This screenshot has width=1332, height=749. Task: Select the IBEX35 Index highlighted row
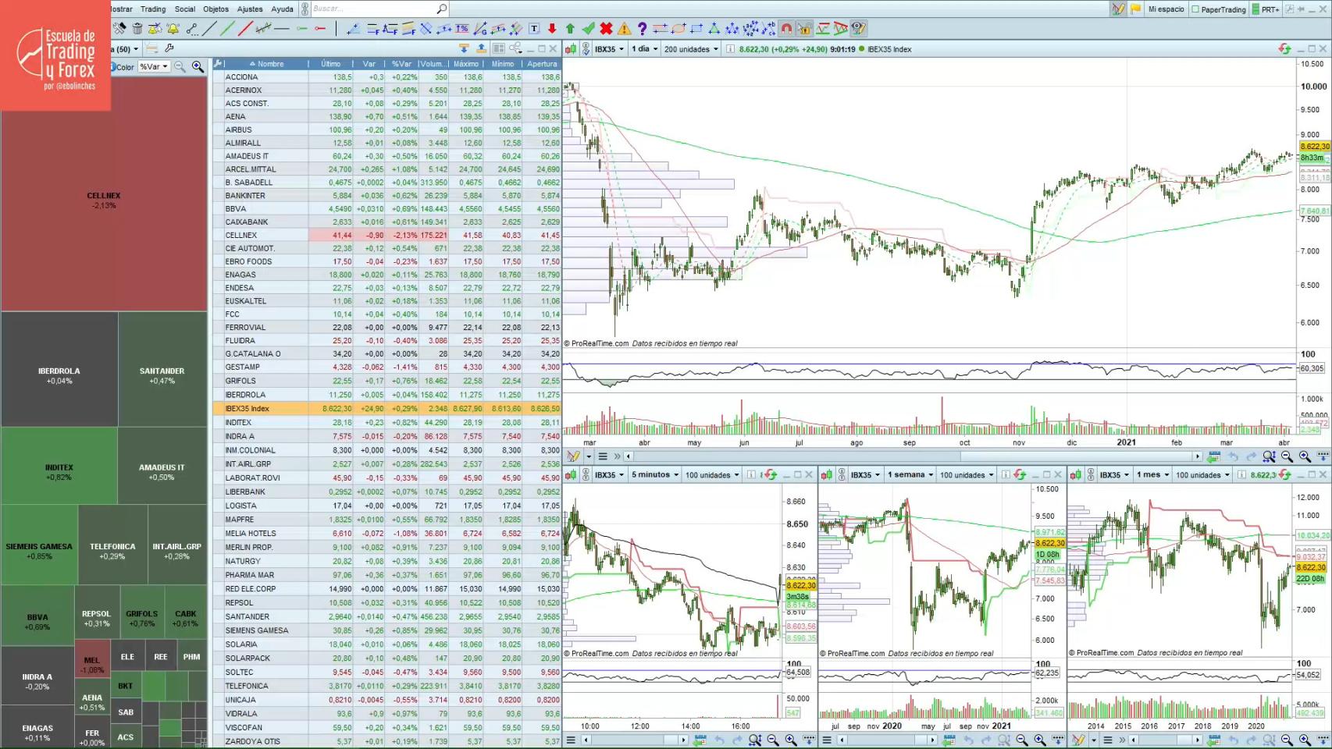(x=386, y=408)
